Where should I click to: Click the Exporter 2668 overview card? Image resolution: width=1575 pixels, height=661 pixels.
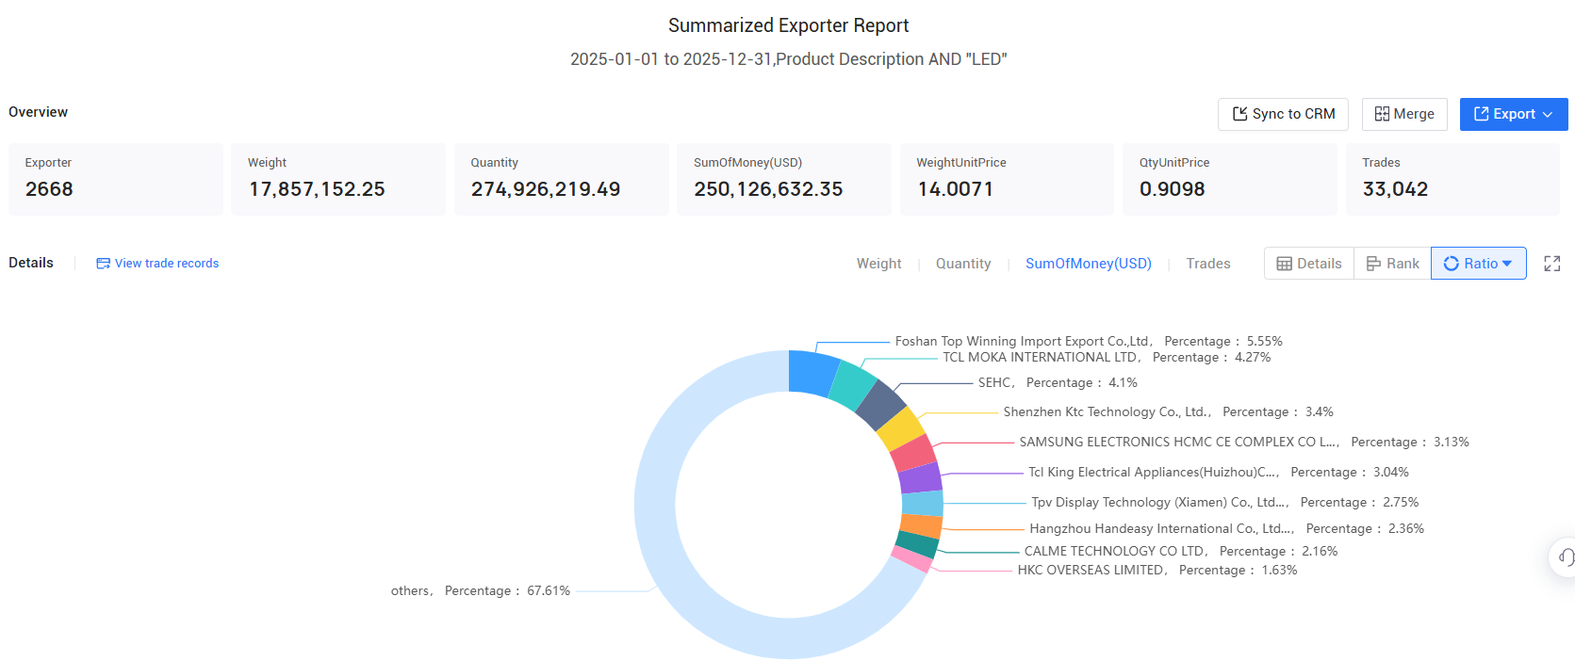(x=116, y=179)
